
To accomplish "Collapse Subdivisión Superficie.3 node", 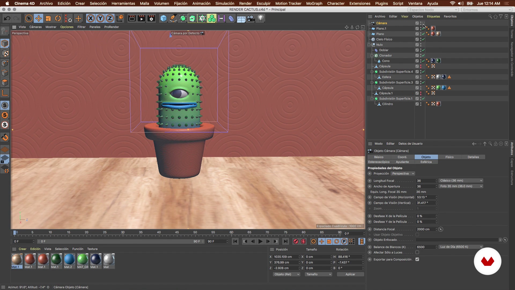I will 372,82.
